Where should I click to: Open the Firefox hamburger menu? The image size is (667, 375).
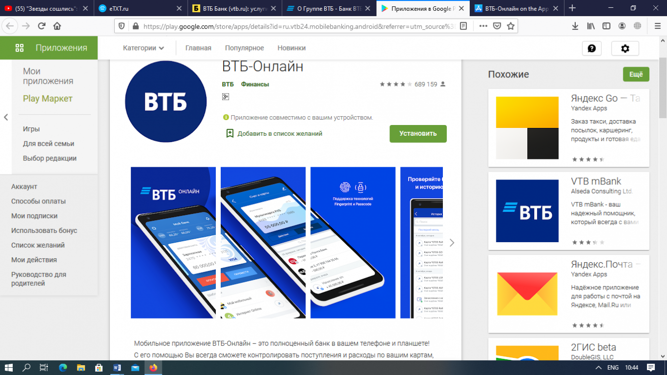click(x=658, y=26)
